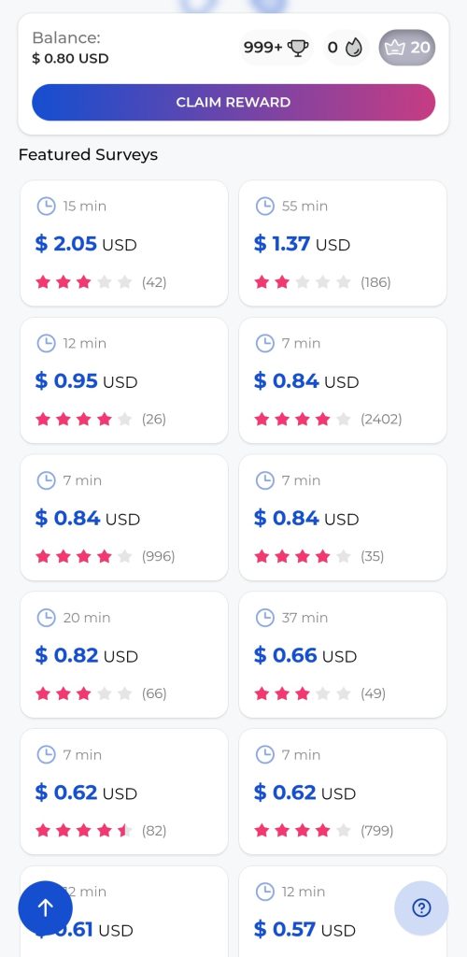This screenshot has height=957, width=467.
Task: Open the $0.62 survey with 82 ratings
Action: [124, 792]
